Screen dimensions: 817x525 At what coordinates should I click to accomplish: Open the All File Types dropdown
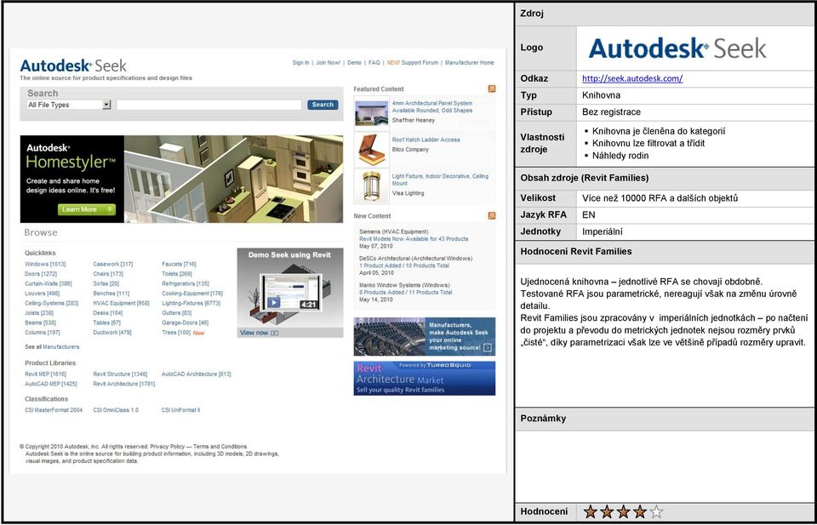coord(69,105)
